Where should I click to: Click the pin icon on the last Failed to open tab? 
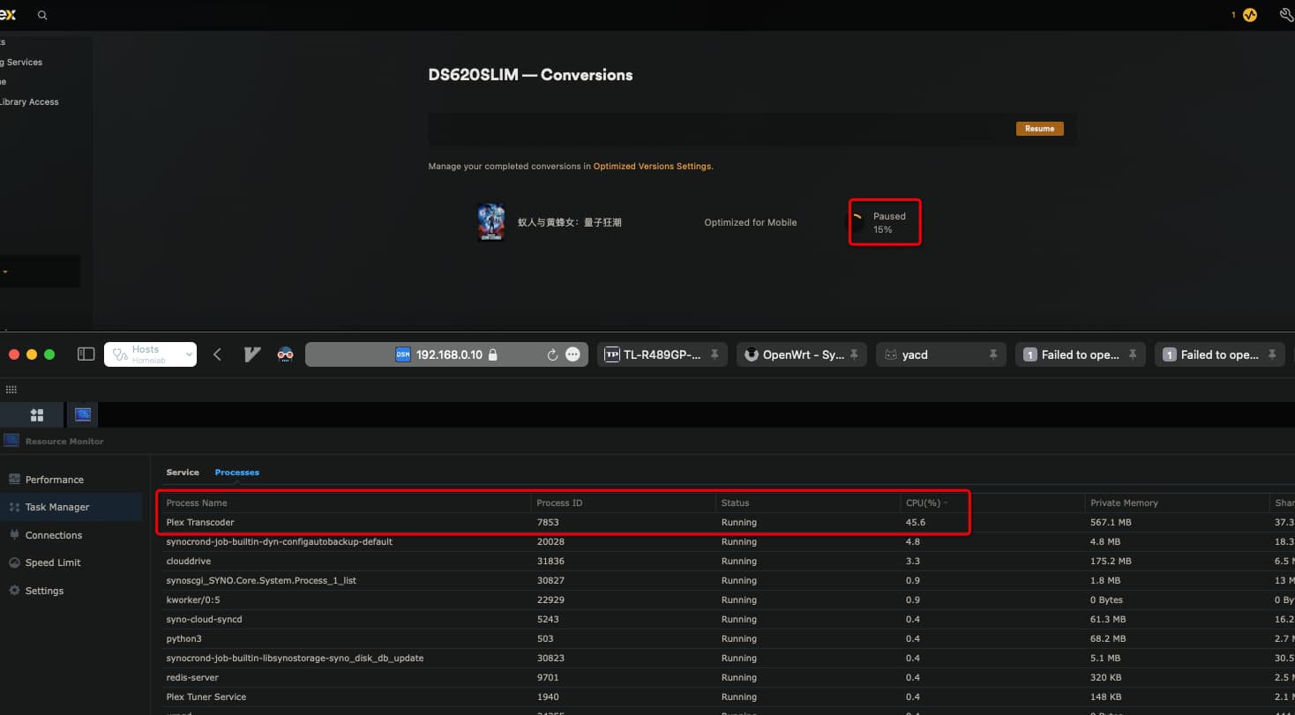[1271, 354]
